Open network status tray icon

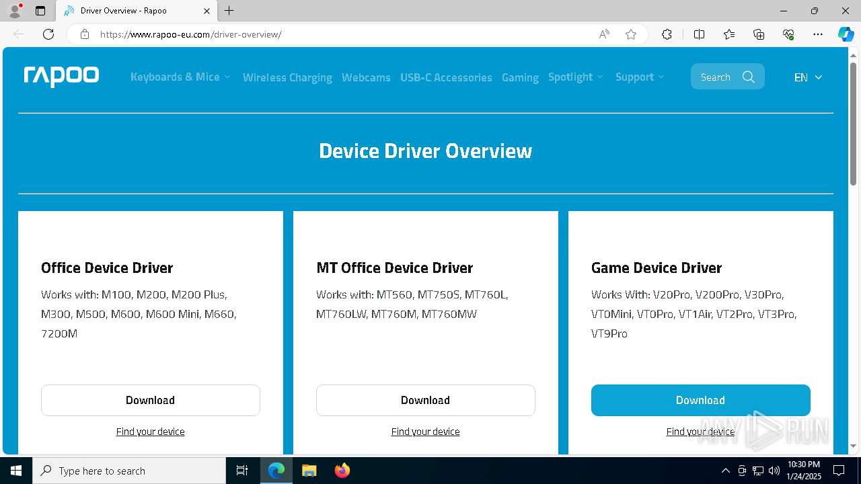(x=758, y=471)
